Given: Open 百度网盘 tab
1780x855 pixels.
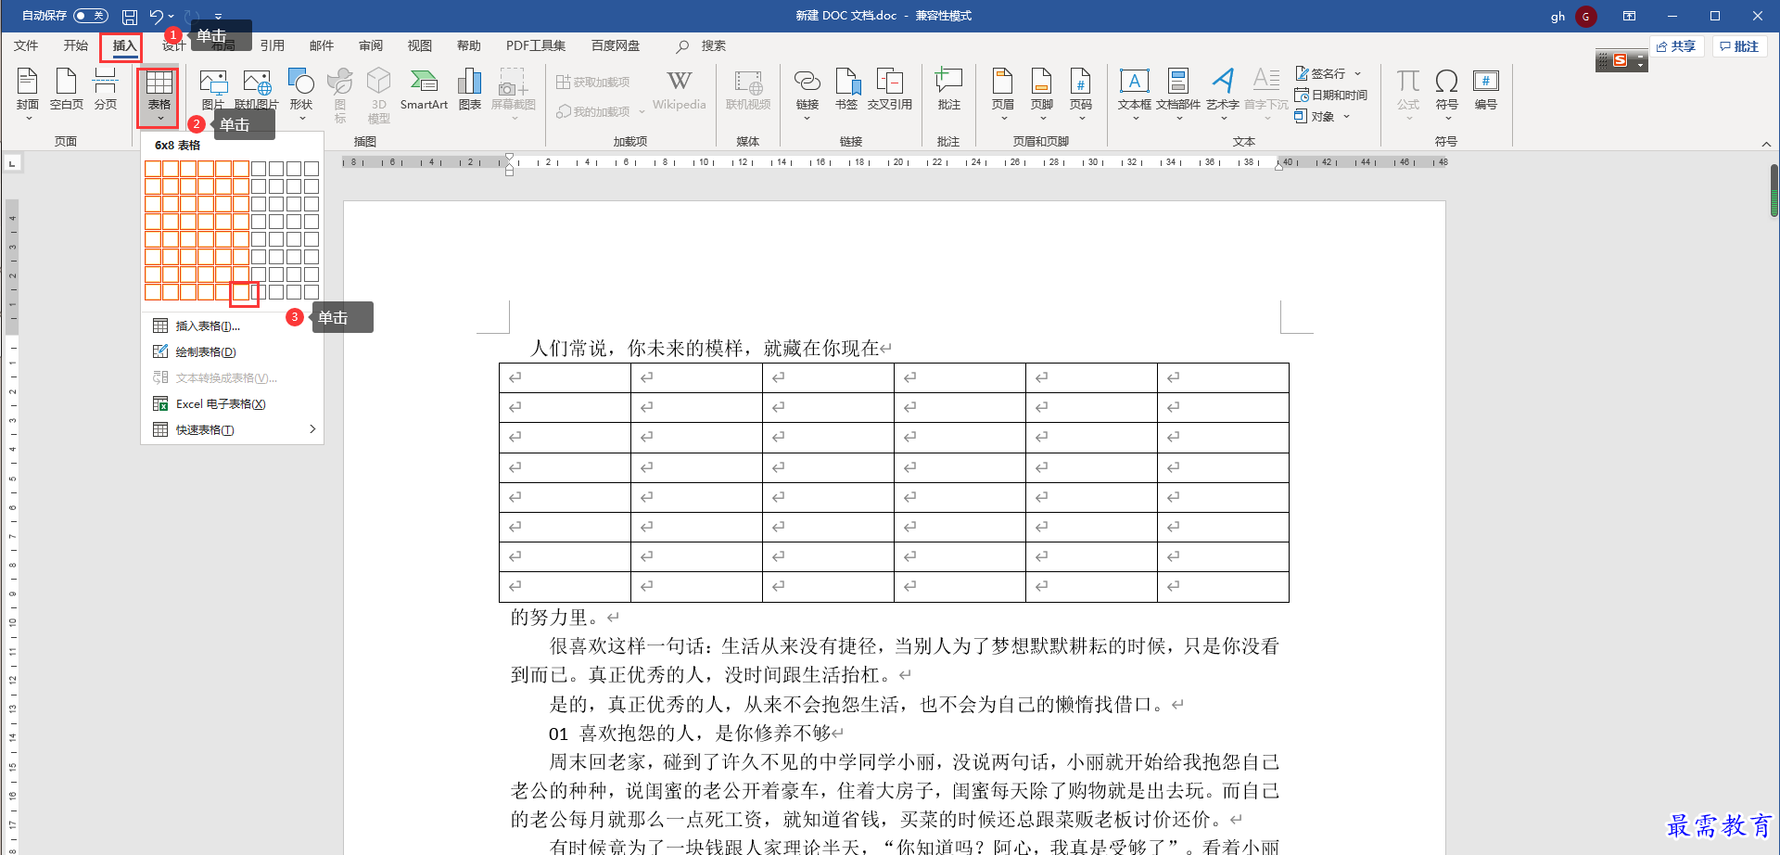Looking at the screenshot, I should tap(616, 45).
